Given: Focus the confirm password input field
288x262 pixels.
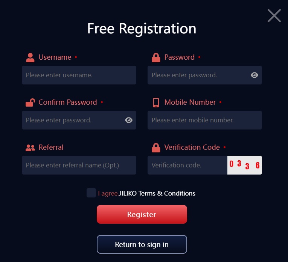Looking at the screenshot, I should tap(79, 120).
